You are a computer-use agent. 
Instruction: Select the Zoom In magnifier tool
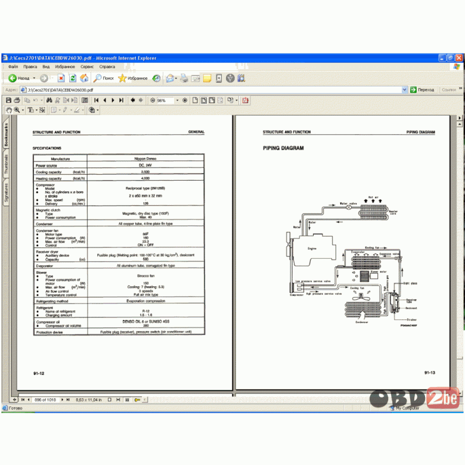[17, 110]
